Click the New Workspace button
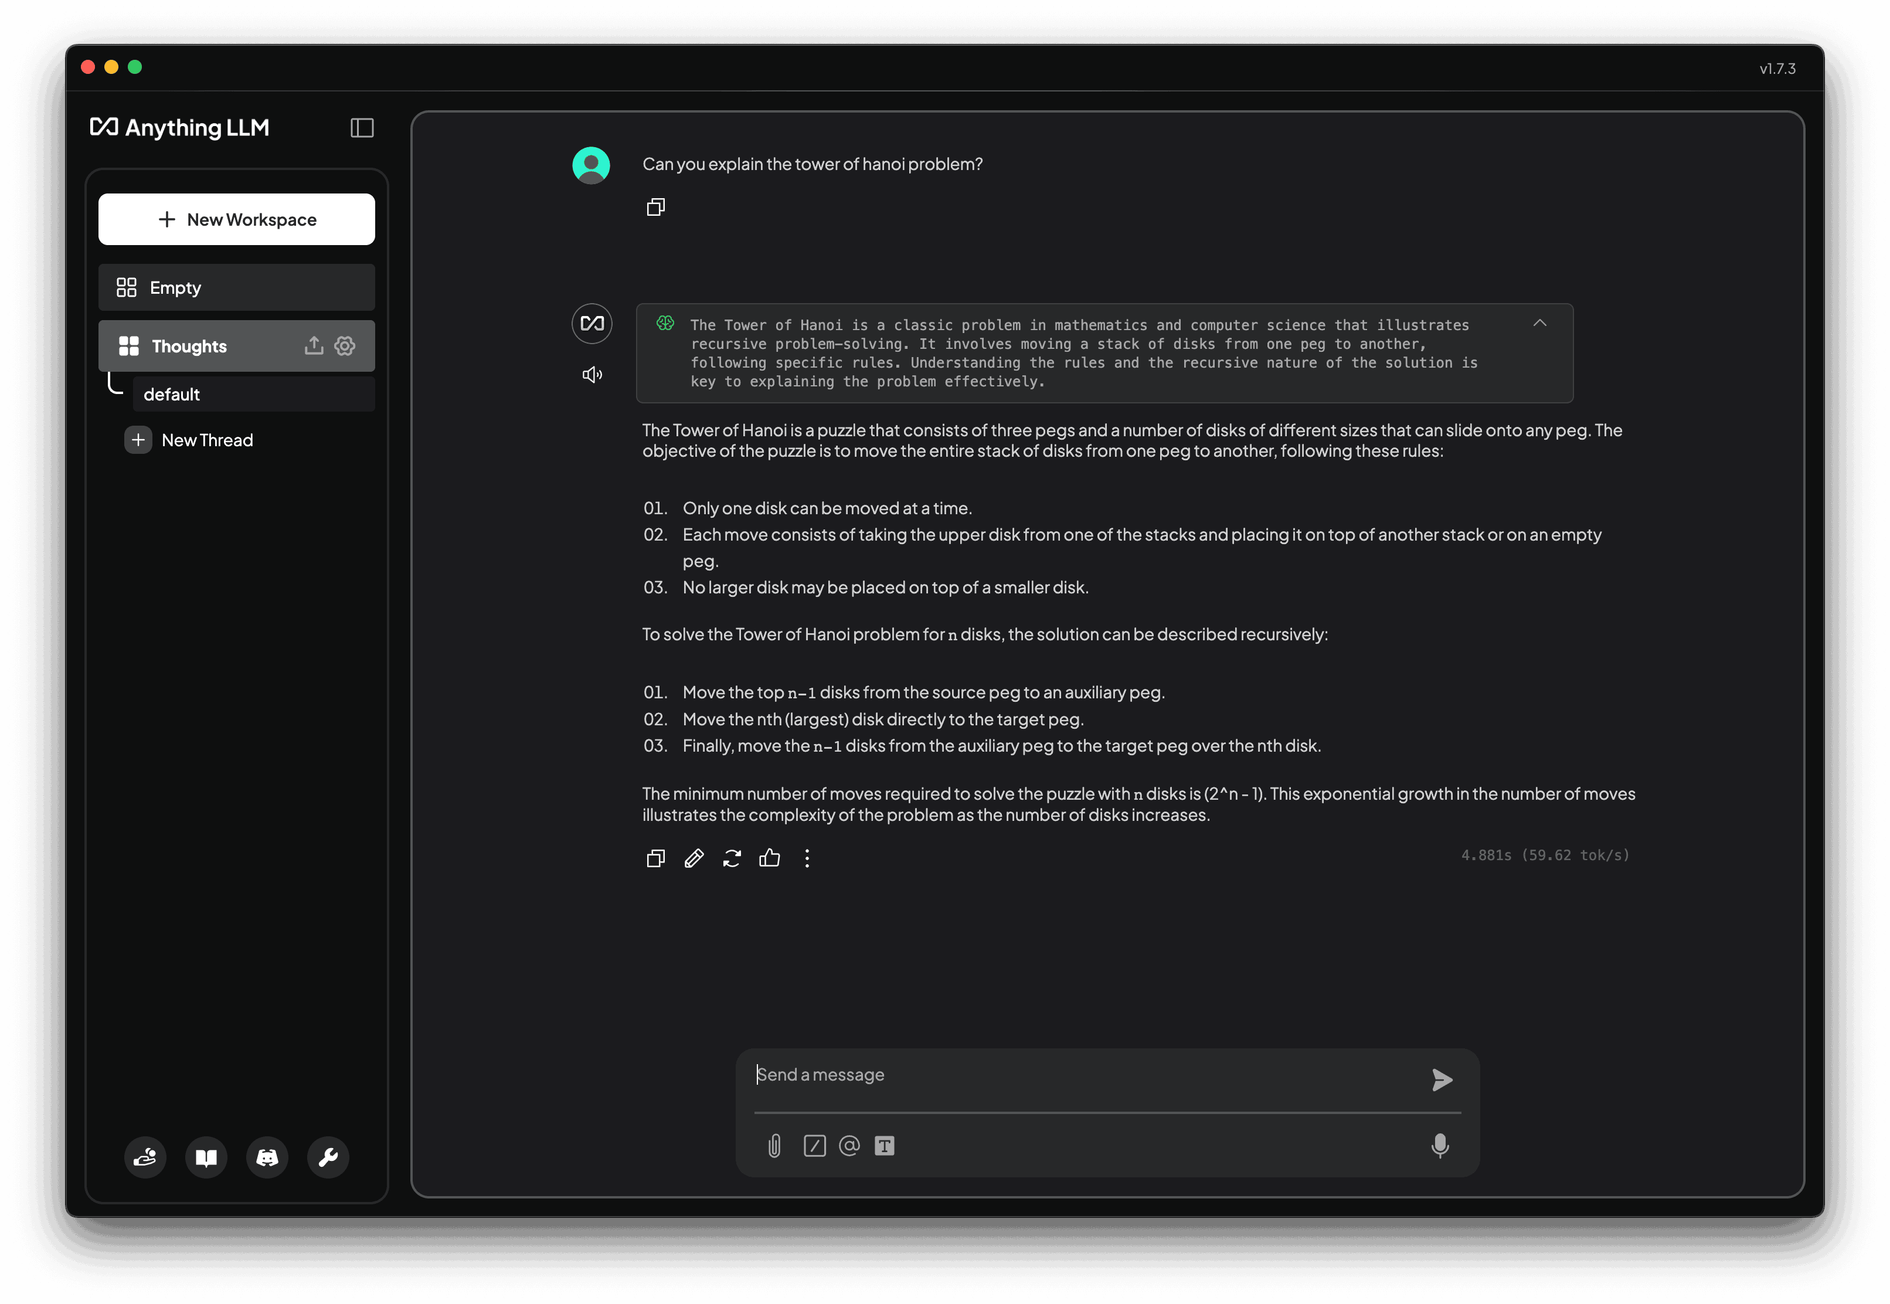 tap(236, 218)
